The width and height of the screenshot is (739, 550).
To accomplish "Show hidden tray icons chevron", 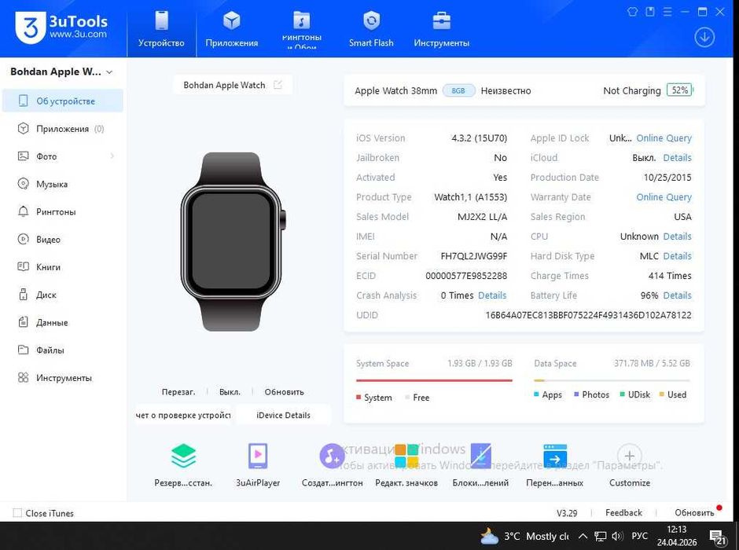I will pyautogui.click(x=583, y=536).
